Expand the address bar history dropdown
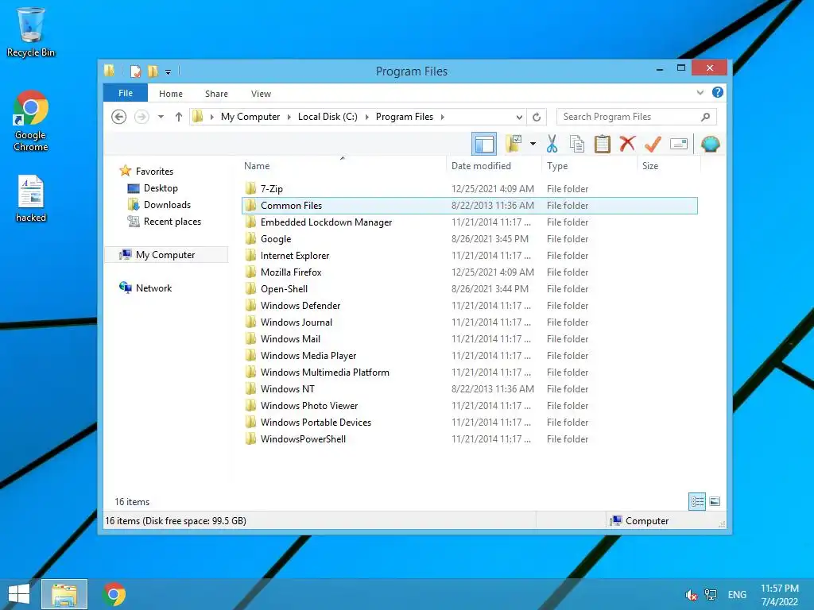Viewport: 814px width, 610px height. click(519, 118)
